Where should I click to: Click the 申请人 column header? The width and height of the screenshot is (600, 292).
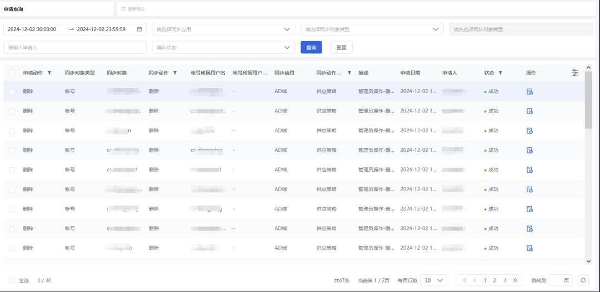[449, 73]
